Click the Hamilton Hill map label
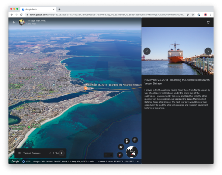Screen dimensions: 222x175 [x=27, y=69]
